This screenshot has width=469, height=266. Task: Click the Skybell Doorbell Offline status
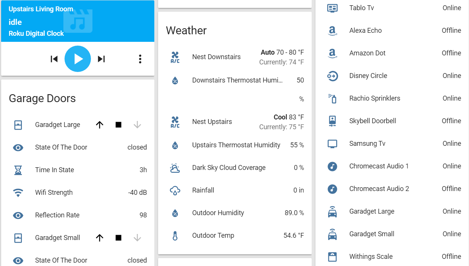(x=451, y=121)
